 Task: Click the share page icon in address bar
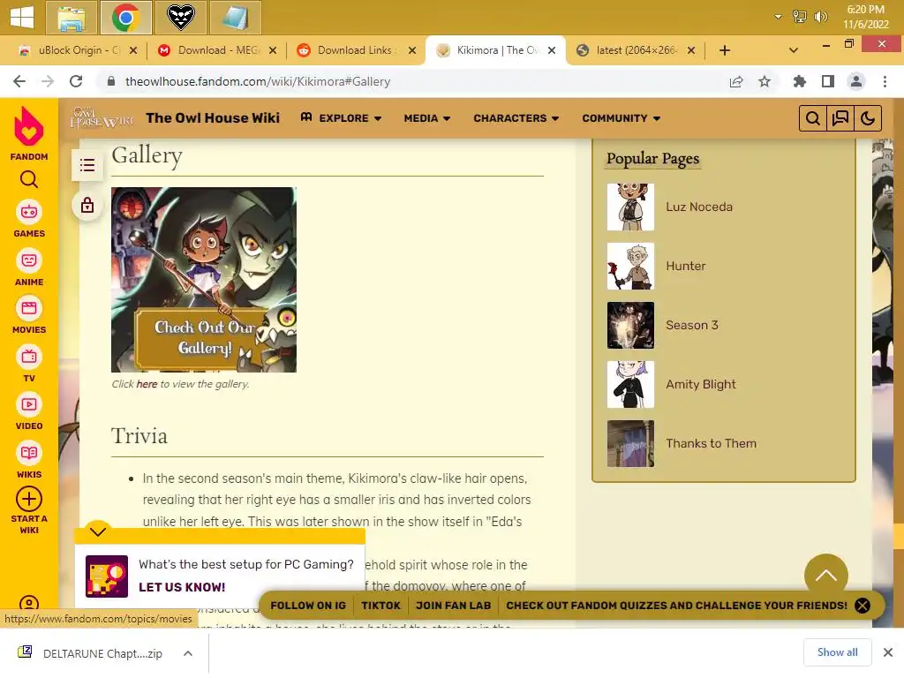(735, 82)
